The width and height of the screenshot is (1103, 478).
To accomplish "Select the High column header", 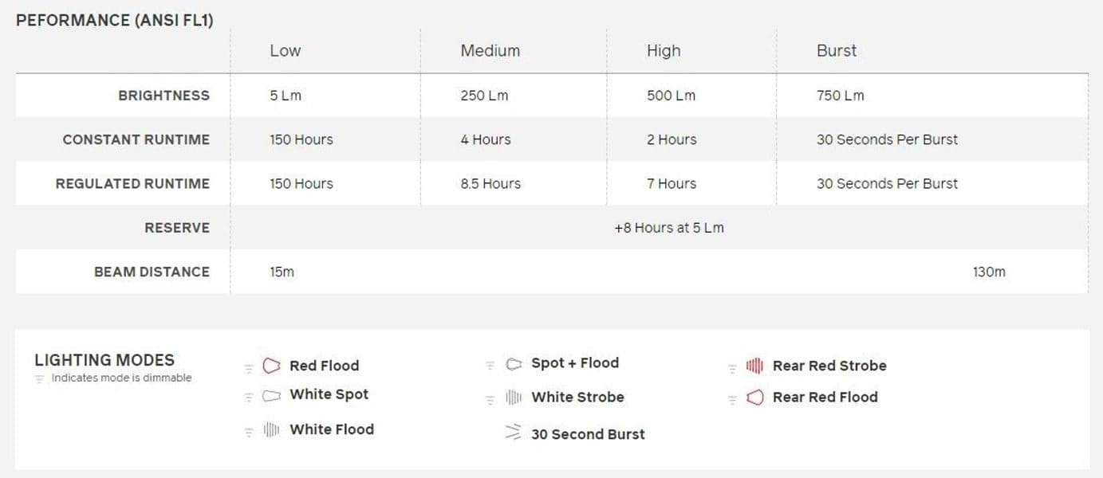I will [664, 51].
